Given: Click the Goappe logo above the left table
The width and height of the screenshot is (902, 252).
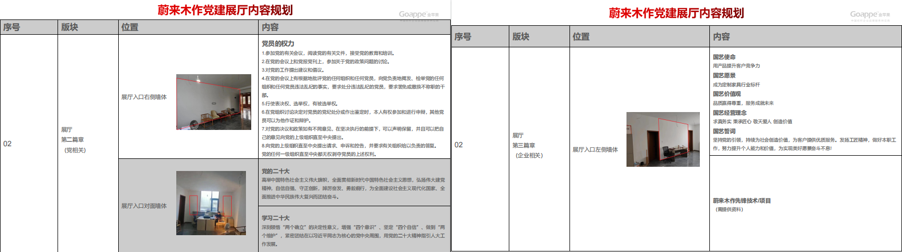Looking at the screenshot, I should pos(419,15).
